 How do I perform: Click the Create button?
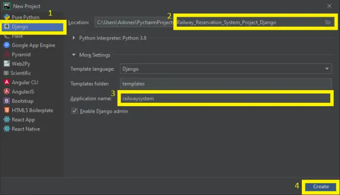point(320,186)
